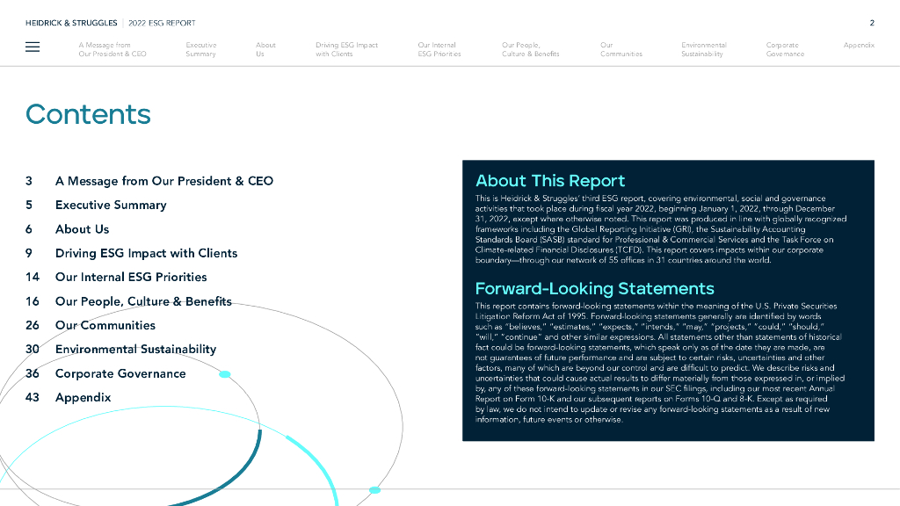Select the About Us nav tab
Screen dimensions: 900x506
tap(265, 49)
